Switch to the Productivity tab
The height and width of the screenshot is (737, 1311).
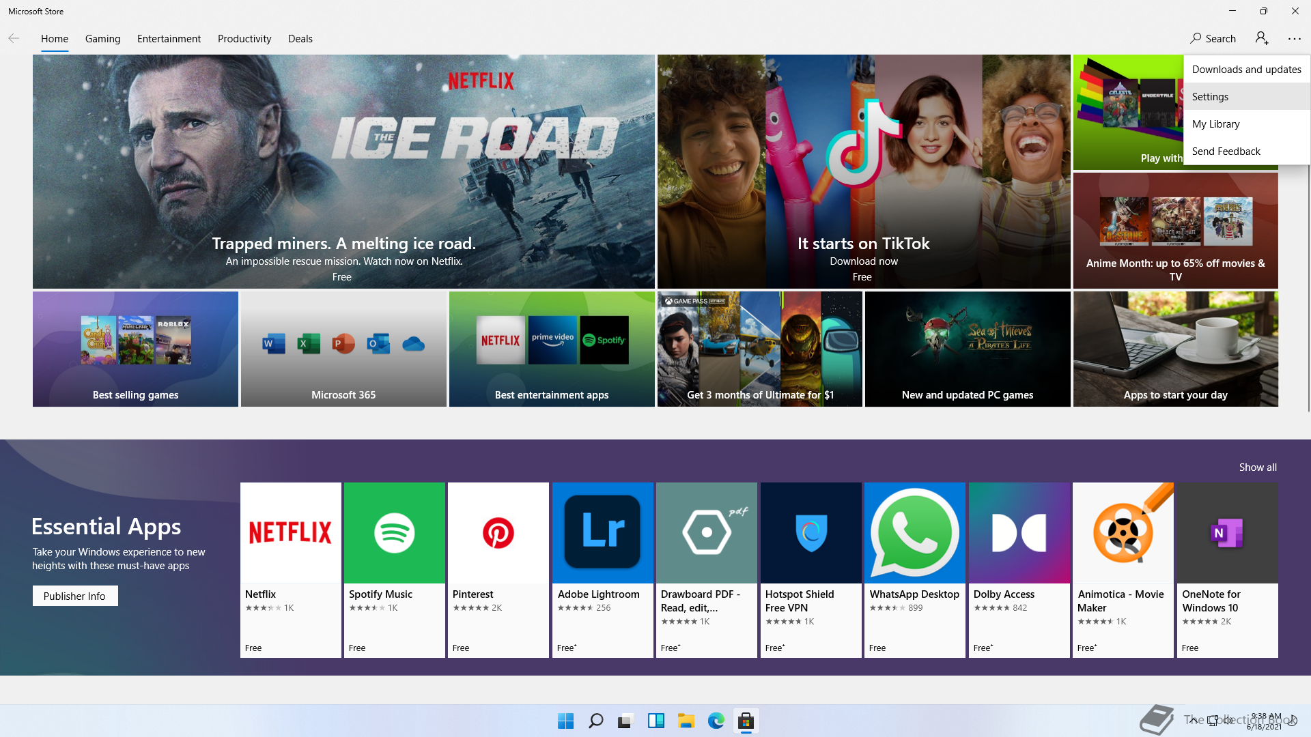pyautogui.click(x=244, y=38)
